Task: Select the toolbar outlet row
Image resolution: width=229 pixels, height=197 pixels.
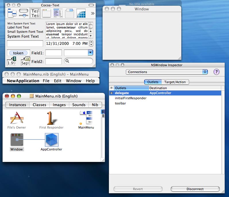Action: pyautogui.click(x=120, y=103)
